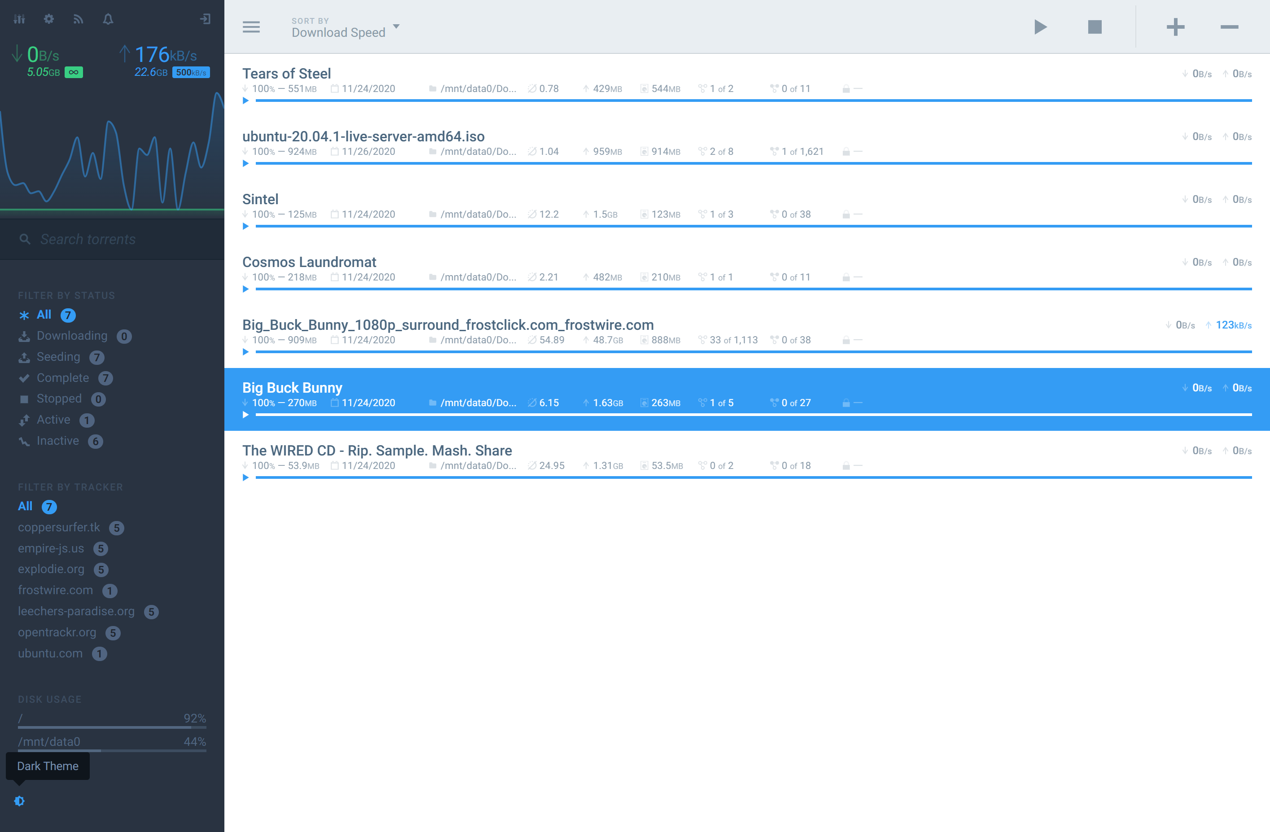Expand Sintel torrent details arrow

(245, 226)
